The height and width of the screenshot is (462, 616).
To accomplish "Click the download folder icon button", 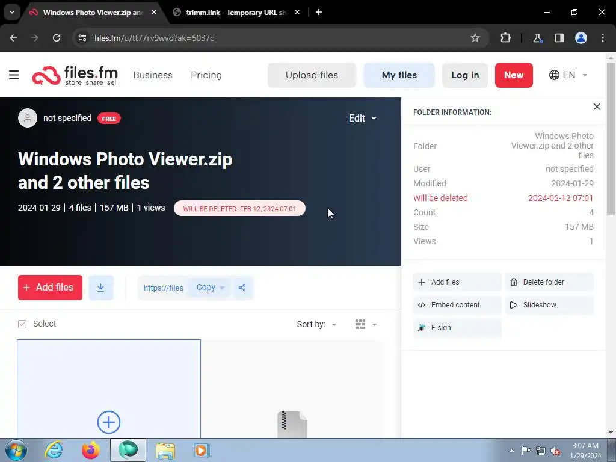I will [101, 288].
